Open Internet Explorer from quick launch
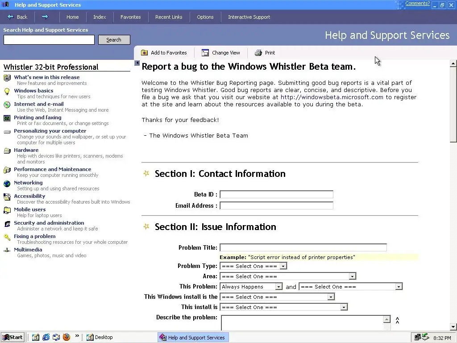457x343 pixels. 46,337
